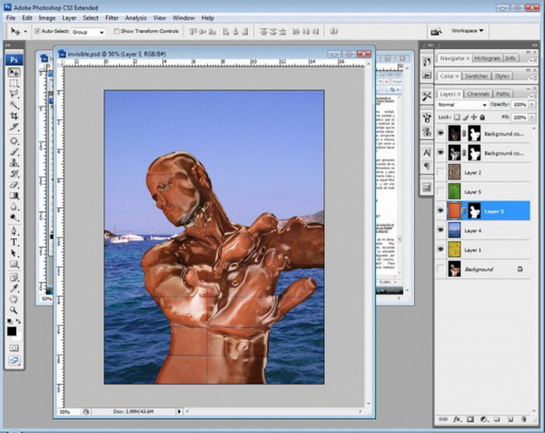Show the locked Background layer

coord(441,269)
